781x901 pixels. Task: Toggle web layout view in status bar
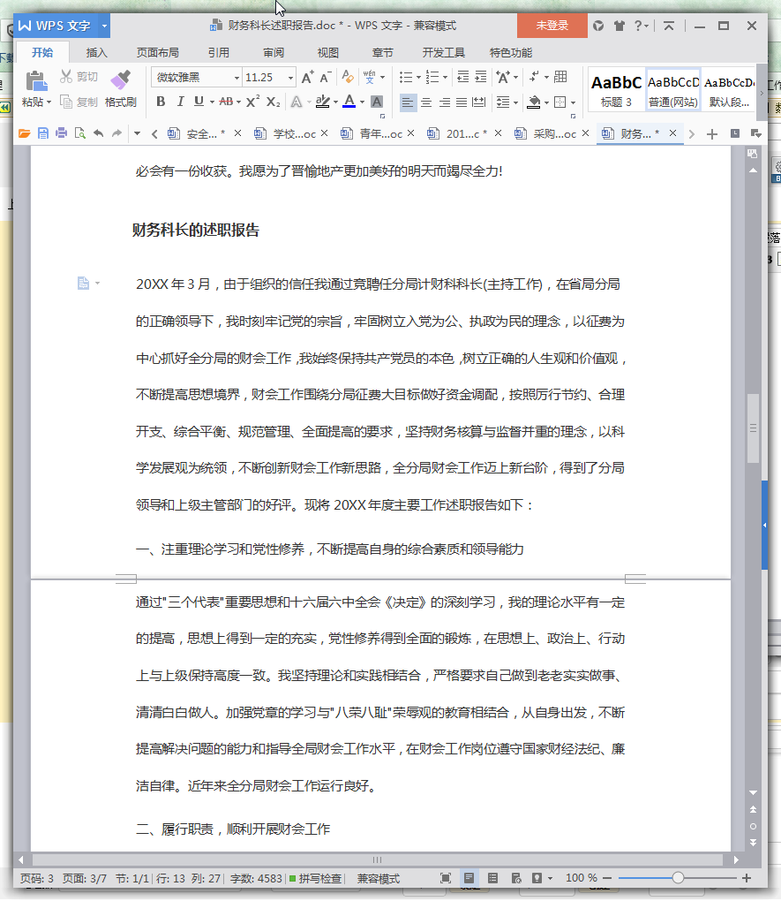(x=515, y=878)
